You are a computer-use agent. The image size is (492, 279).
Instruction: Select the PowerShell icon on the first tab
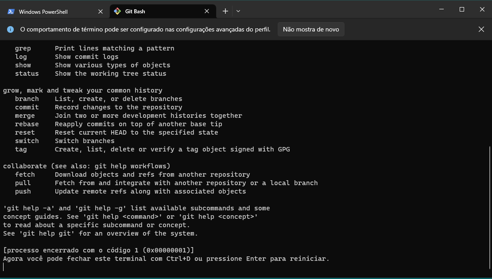(x=11, y=12)
